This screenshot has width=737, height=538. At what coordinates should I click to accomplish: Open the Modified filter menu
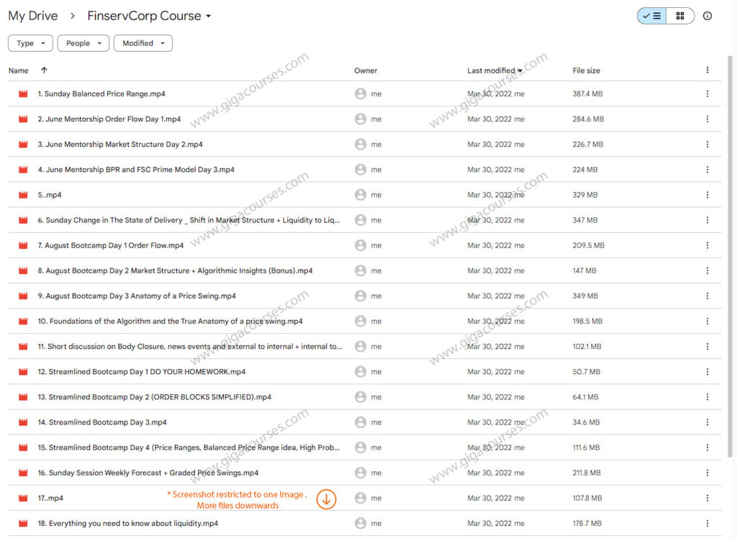(143, 43)
